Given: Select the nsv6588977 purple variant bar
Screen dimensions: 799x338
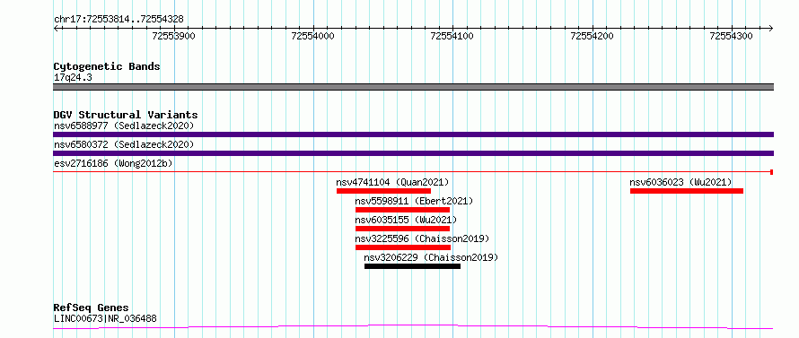Looking at the screenshot, I should 413,134.
